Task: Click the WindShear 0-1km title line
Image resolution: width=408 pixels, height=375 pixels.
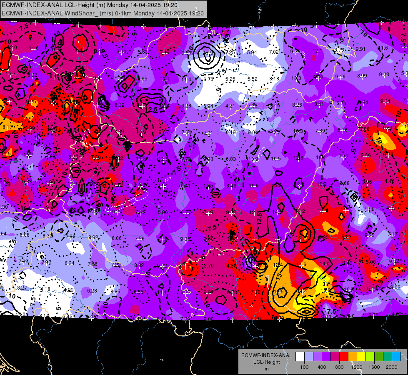Action: pos(103,13)
